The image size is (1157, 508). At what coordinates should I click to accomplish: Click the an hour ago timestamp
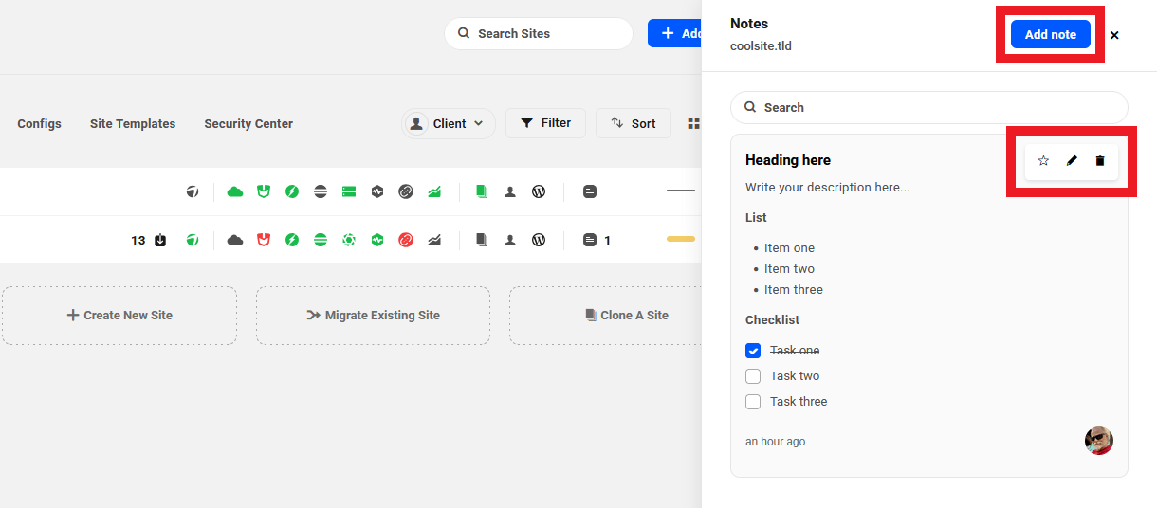[x=776, y=442]
